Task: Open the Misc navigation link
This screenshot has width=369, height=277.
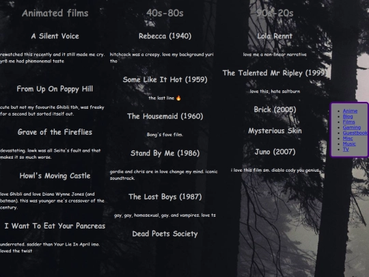Action: coord(348,138)
